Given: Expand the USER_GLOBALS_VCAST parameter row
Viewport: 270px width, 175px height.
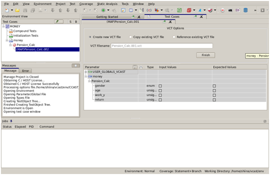Looking at the screenshot, I should (x=86, y=72).
